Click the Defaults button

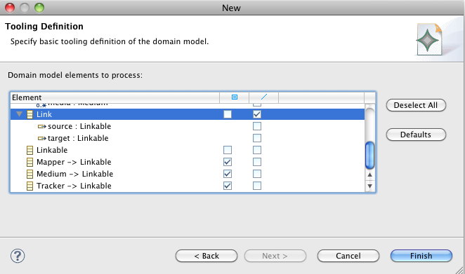click(416, 135)
